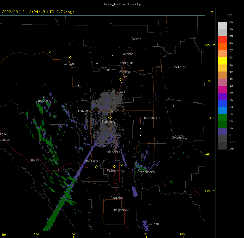244x238 pixels.
Task: Click the -100 tick label on the right axis
Action: tap(207, 191)
